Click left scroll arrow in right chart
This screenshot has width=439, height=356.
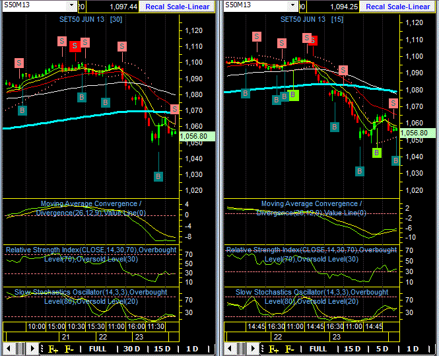click(230, 349)
